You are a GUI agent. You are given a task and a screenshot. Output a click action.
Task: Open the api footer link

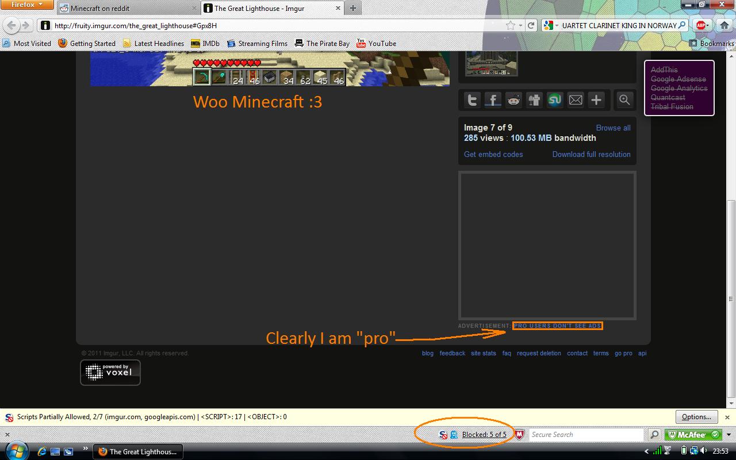point(642,353)
